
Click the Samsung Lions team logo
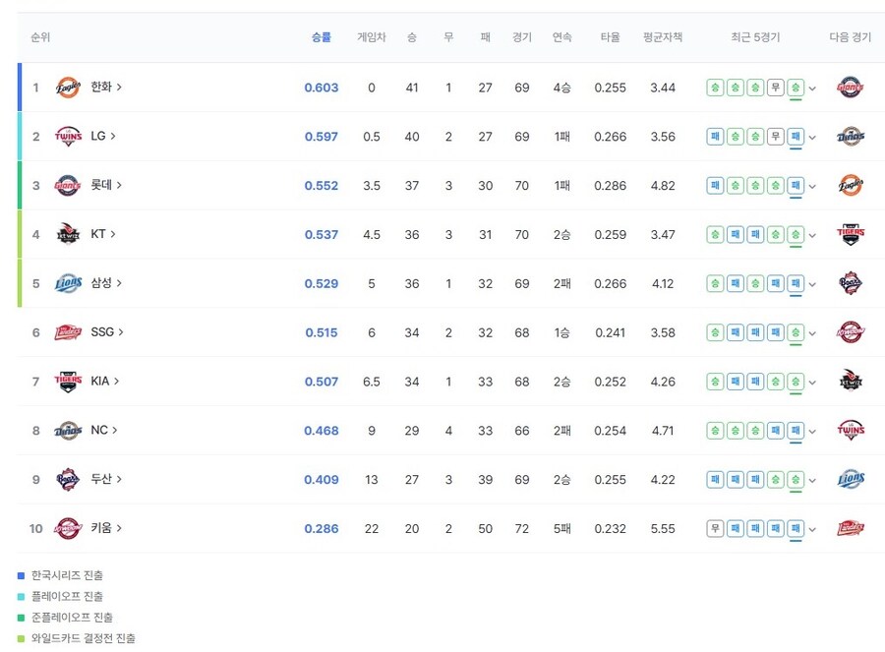coord(68,283)
